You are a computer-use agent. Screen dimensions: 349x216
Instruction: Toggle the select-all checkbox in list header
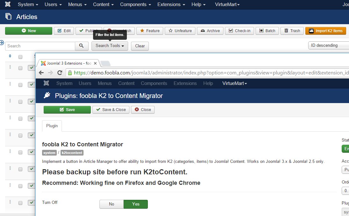tap(20, 57)
